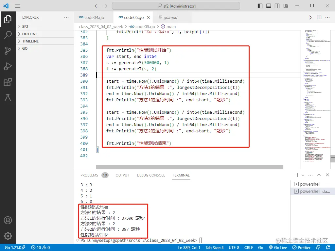Split the editor to the right
The image size is (335, 251).
319,17
